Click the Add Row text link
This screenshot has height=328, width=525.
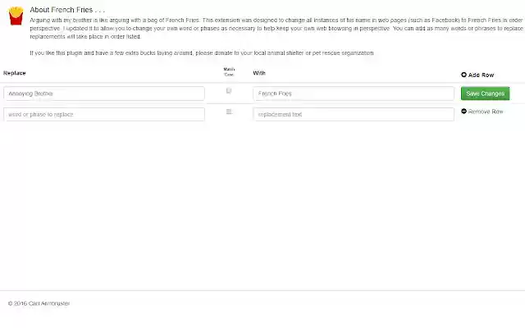pos(482,75)
